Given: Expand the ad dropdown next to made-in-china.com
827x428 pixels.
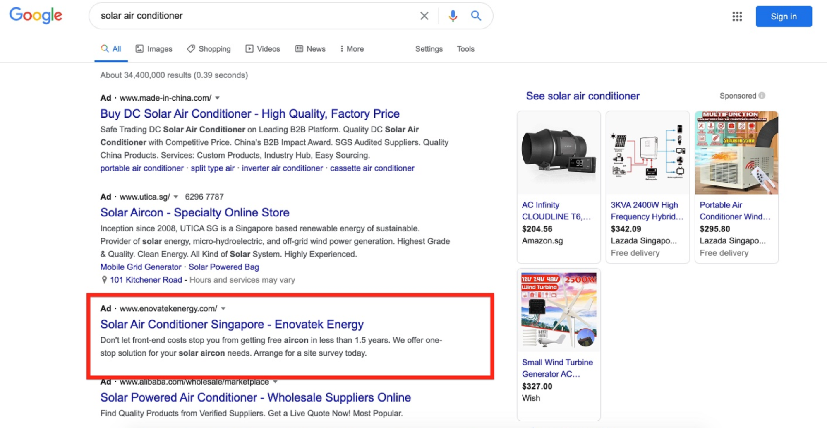Looking at the screenshot, I should tap(218, 98).
